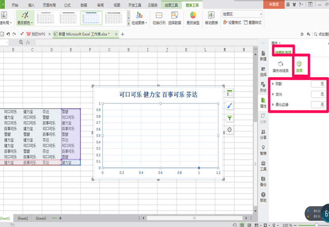Screen dimensions: 329x227
Task: Close the 新建 Microsoft Excel 工作表.xlsx tab
Action: [116, 34]
